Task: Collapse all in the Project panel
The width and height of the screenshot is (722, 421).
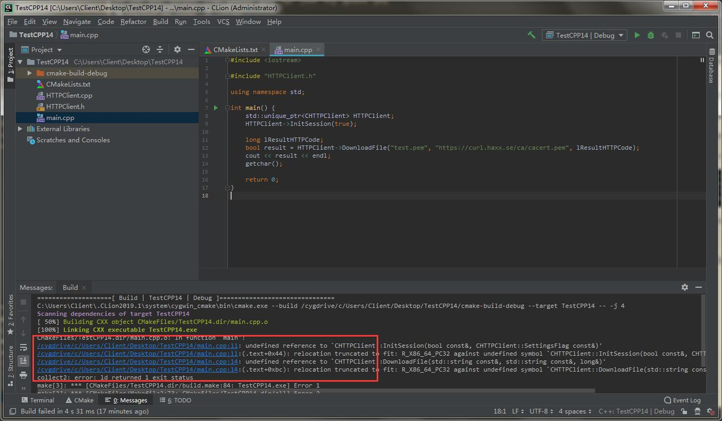Action: click(x=160, y=50)
